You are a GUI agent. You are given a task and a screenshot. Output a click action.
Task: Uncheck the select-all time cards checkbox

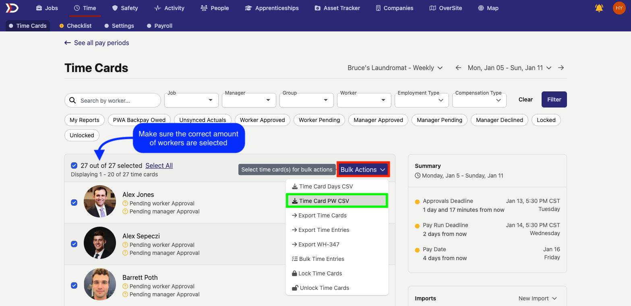point(74,165)
